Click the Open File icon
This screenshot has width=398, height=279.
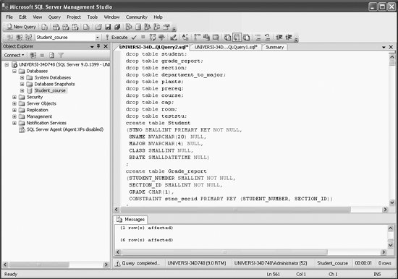98,27
